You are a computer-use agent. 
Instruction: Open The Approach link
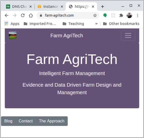52,121
